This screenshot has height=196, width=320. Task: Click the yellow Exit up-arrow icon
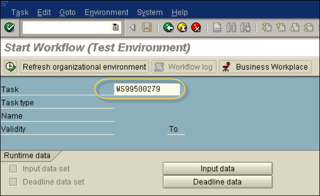(x=182, y=28)
